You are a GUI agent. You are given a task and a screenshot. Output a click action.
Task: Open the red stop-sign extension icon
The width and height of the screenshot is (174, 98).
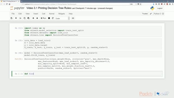167,4
